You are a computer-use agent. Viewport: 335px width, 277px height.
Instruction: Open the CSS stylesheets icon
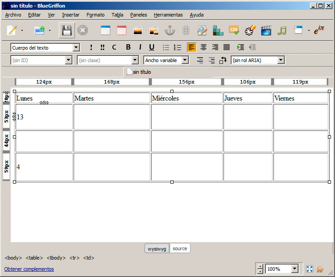(x=234, y=30)
